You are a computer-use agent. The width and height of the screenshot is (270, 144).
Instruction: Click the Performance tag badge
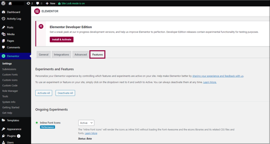[x=47, y=127]
